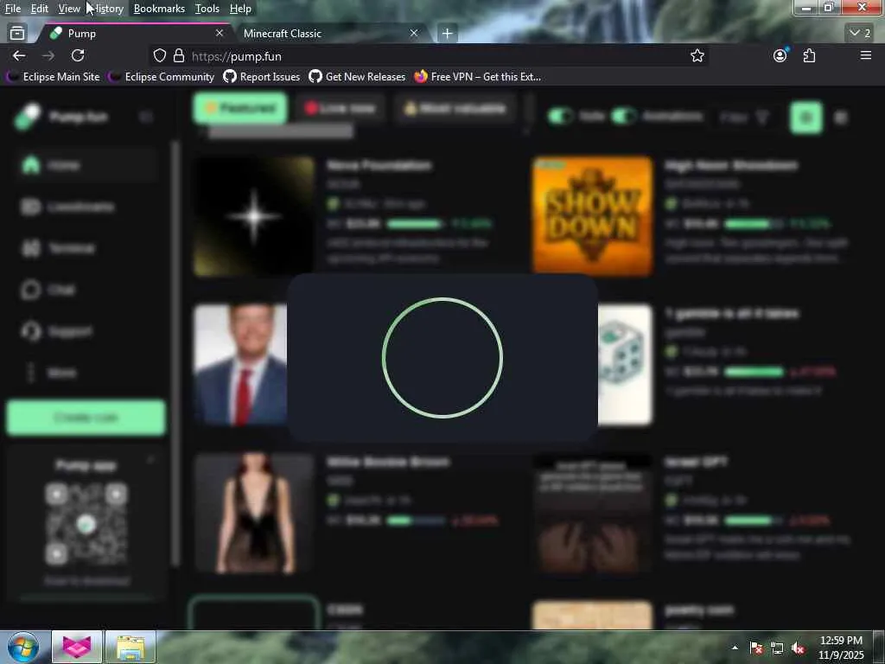Image resolution: width=885 pixels, height=664 pixels.
Task: Click the wide green sidebar button
Action: pos(86,418)
